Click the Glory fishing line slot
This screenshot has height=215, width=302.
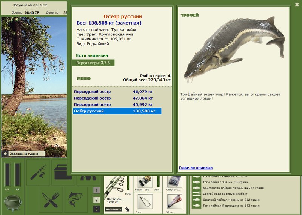[x=174, y=181]
